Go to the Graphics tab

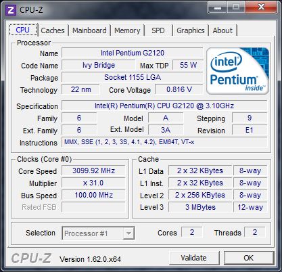tap(191, 30)
